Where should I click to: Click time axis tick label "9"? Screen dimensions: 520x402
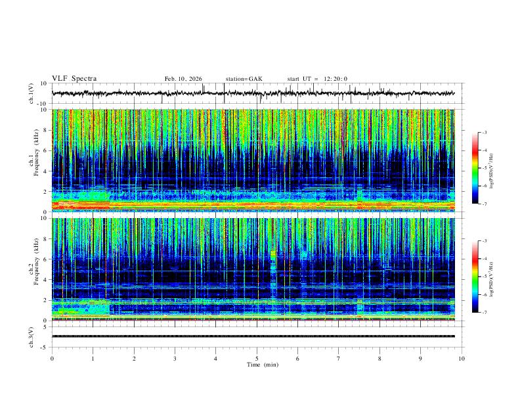click(x=420, y=359)
